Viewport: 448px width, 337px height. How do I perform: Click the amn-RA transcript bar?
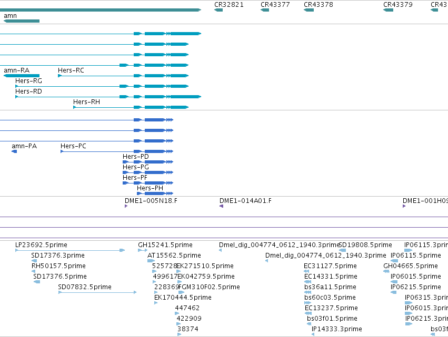click(22, 76)
